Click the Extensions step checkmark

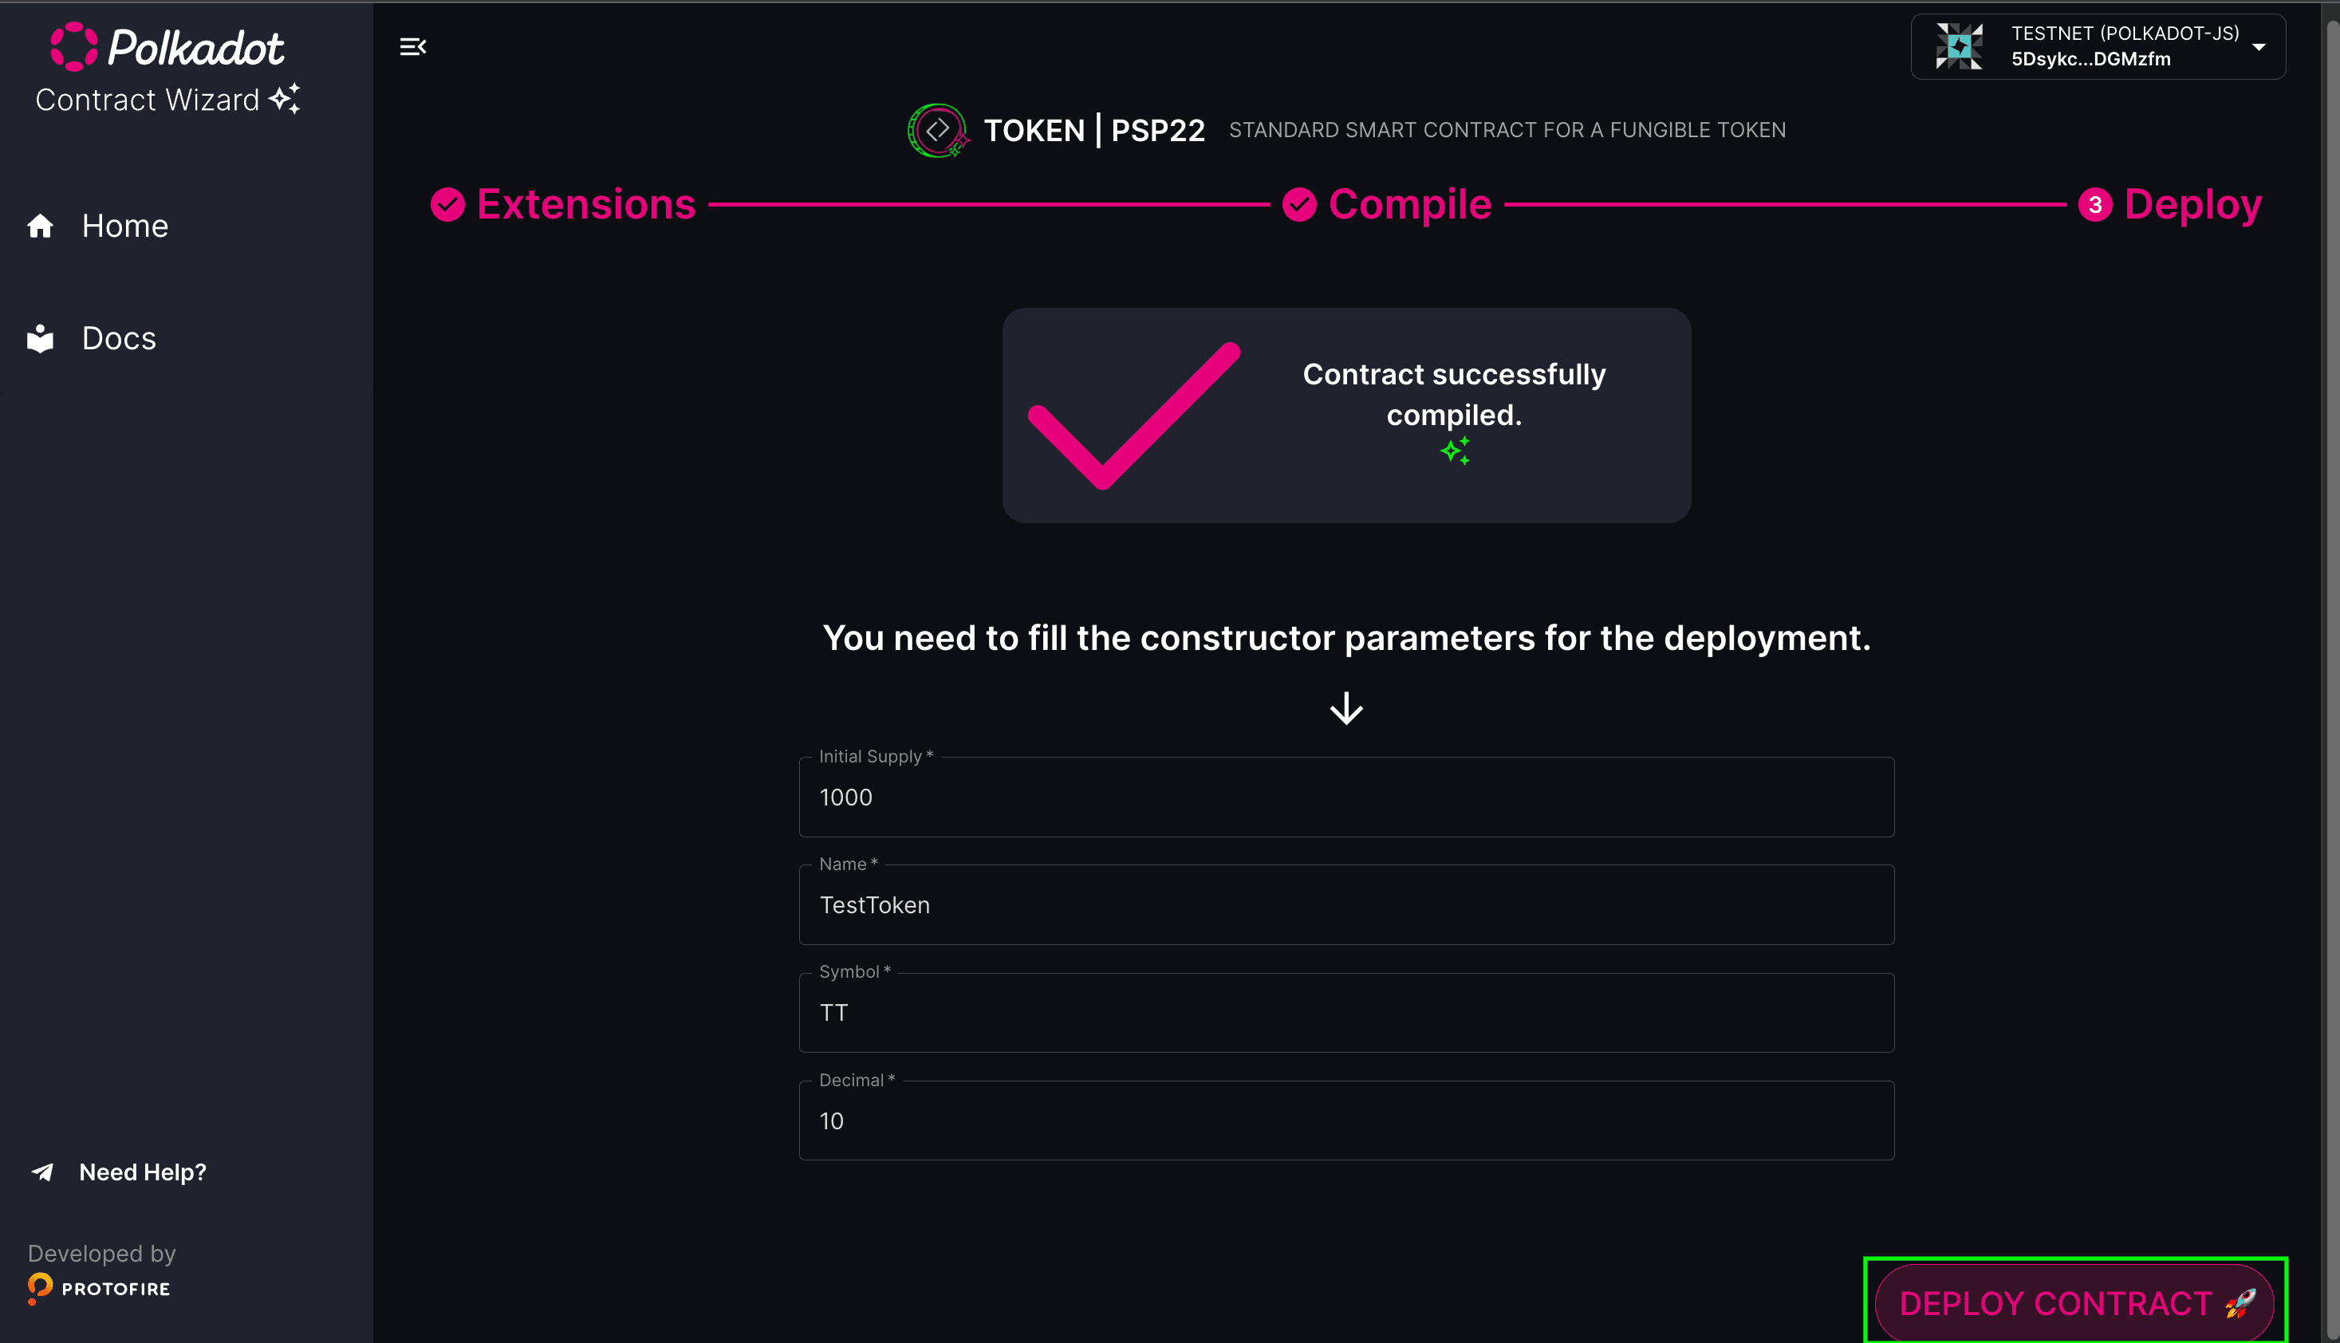pyautogui.click(x=449, y=205)
